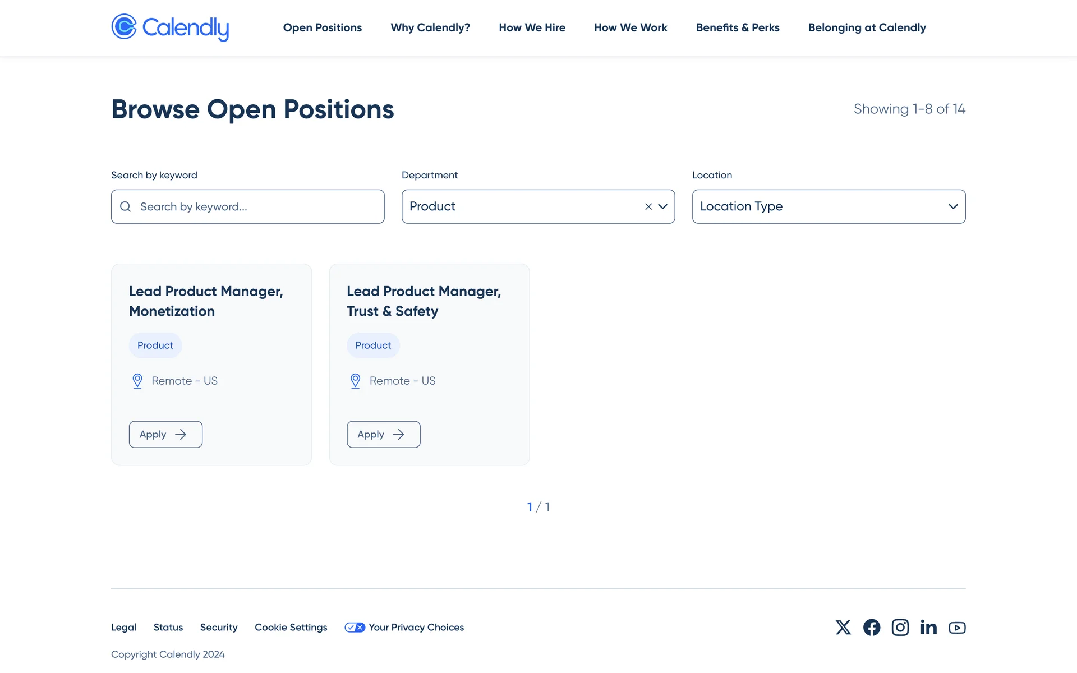Open Cookie Settings link

pos(291,628)
